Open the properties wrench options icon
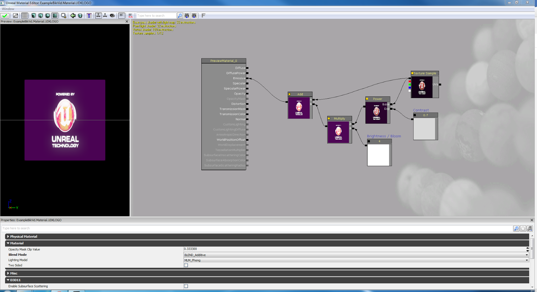The height and width of the screenshot is (292, 537). (x=530, y=229)
